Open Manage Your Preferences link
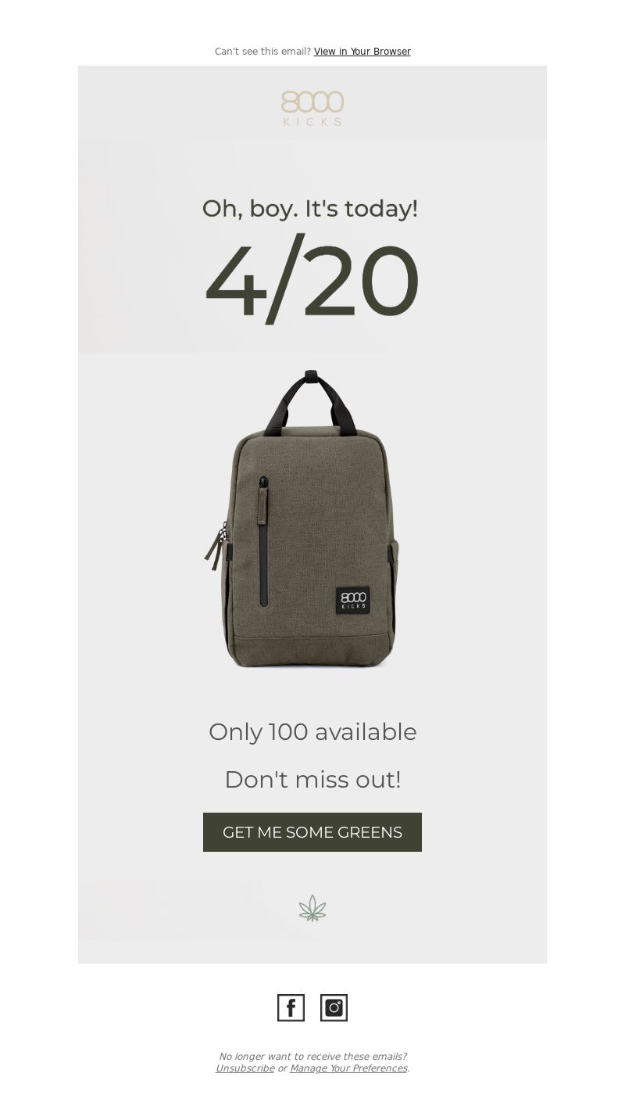 [x=348, y=1068]
